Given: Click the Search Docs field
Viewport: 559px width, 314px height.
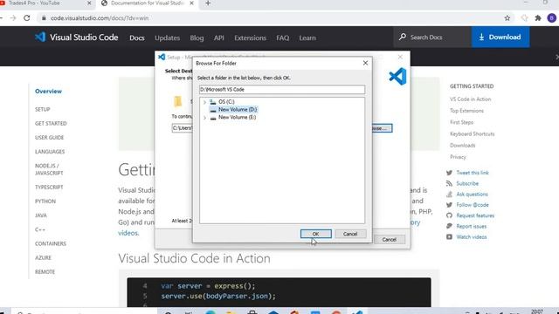Looking at the screenshot, I should pyautogui.click(x=432, y=37).
